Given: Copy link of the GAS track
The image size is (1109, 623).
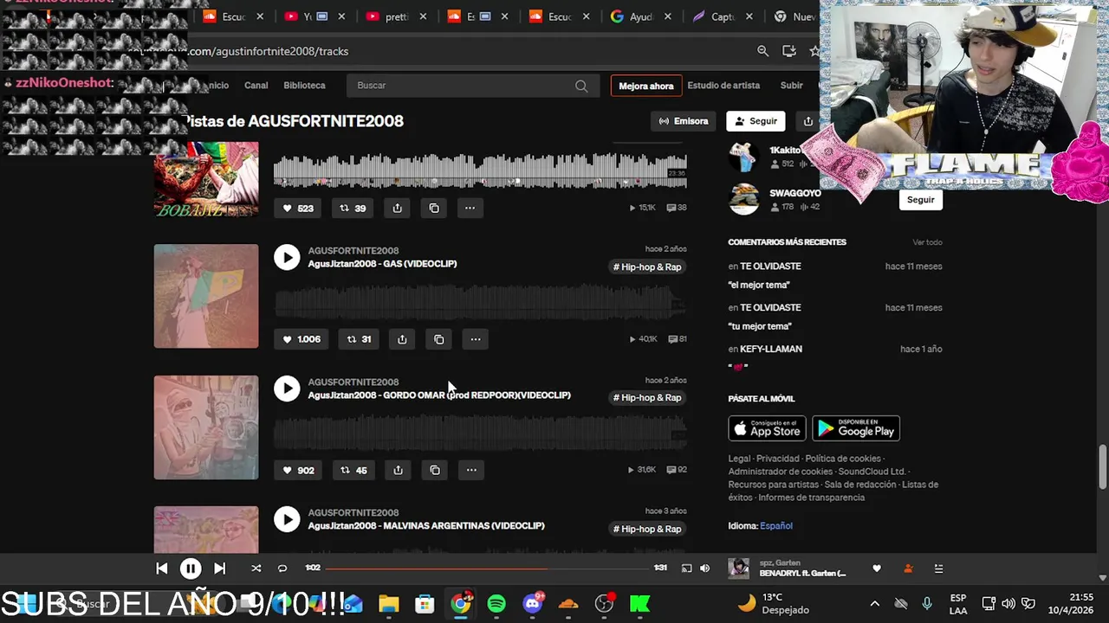Looking at the screenshot, I should pyautogui.click(x=438, y=339).
